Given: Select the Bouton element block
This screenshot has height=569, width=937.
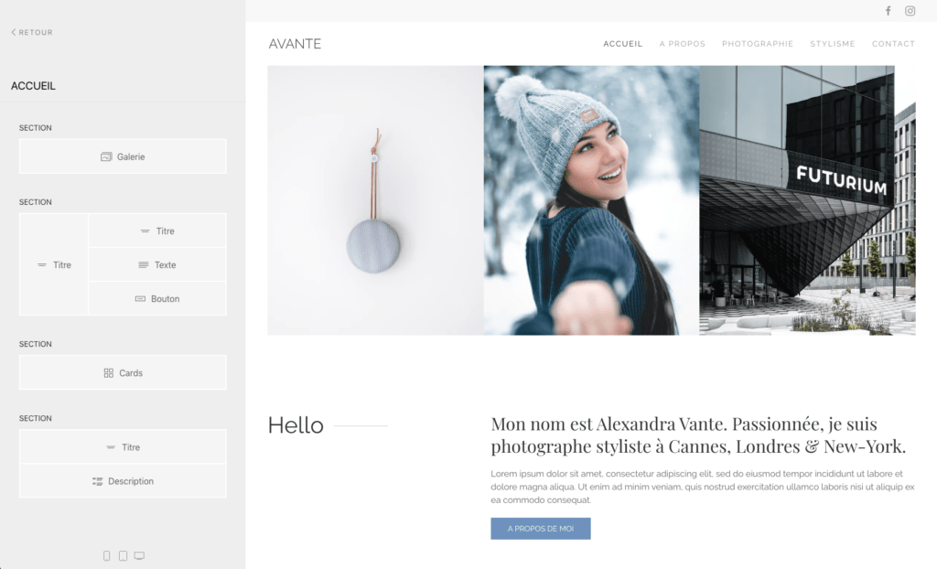Looking at the screenshot, I should (x=157, y=299).
